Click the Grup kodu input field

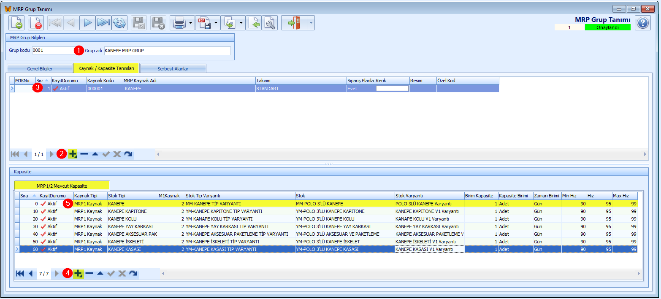click(x=53, y=51)
